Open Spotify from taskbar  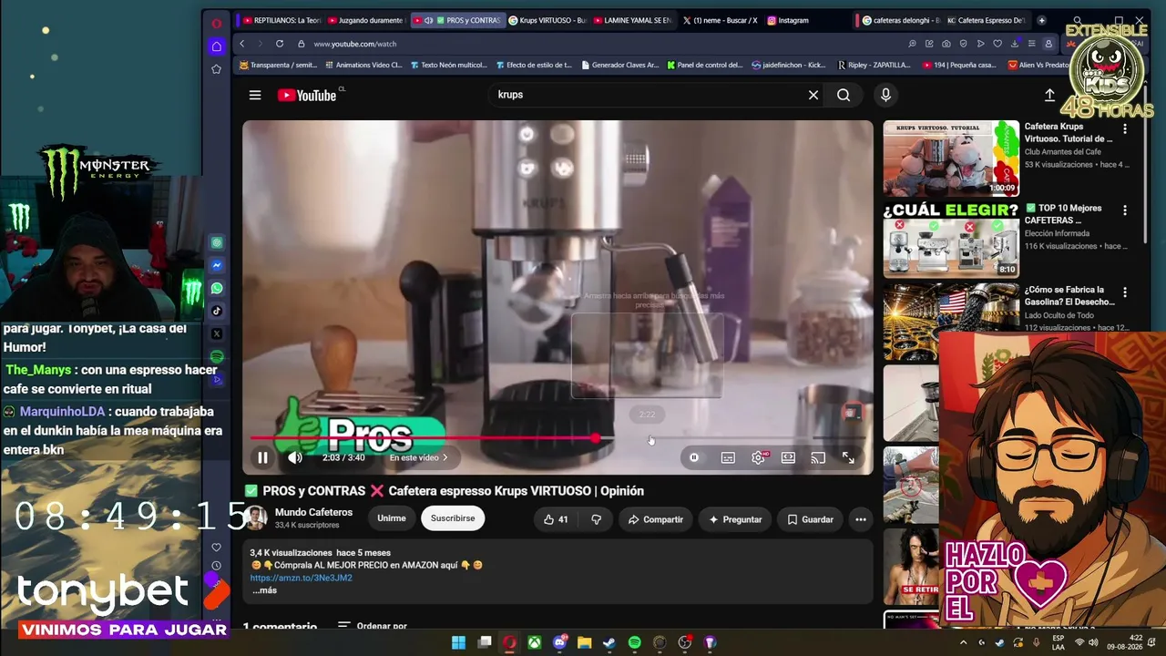coord(634,642)
